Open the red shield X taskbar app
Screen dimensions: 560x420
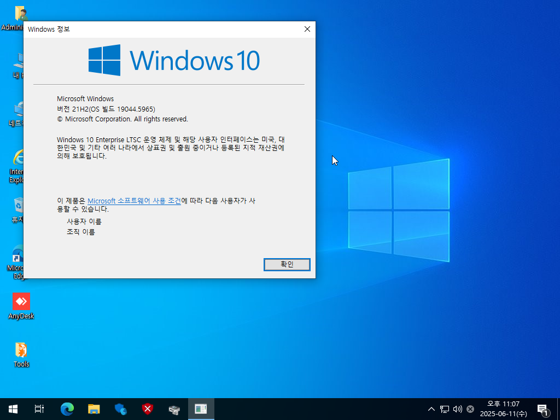[x=148, y=409]
